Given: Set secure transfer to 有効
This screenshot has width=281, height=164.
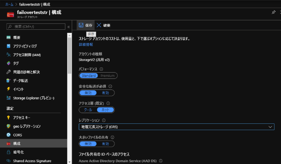Looking at the screenshot, I should coord(105,93).
